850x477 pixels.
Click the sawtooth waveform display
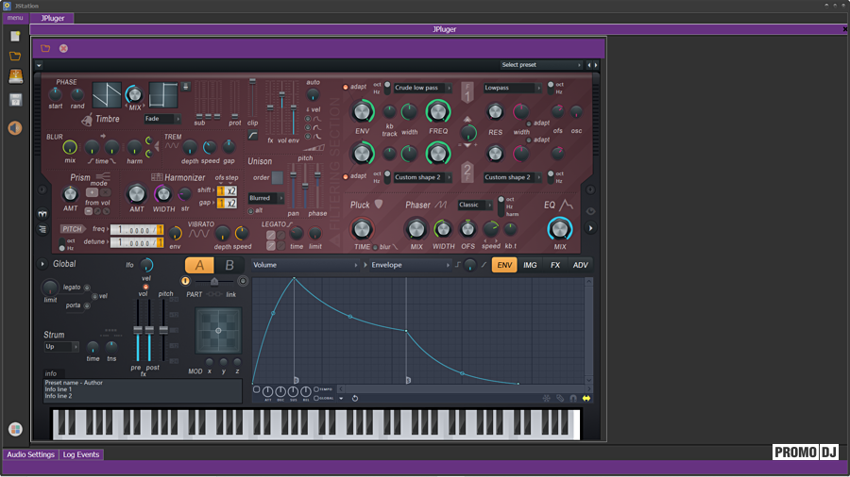[107, 96]
